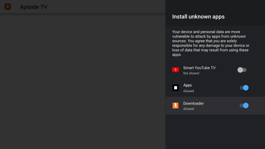Enable the Smart YouTube TV toggle
The height and width of the screenshot is (149, 265).
pyautogui.click(x=242, y=70)
